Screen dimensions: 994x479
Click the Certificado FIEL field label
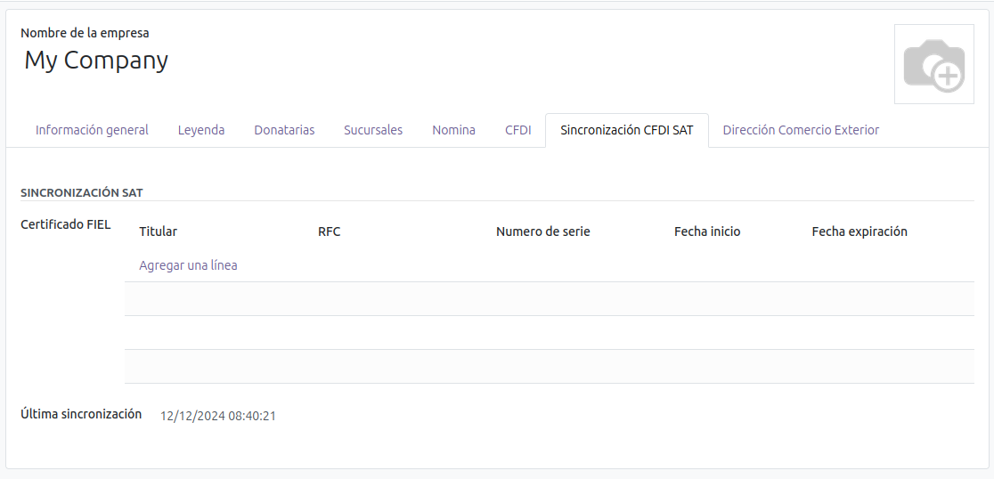65,224
